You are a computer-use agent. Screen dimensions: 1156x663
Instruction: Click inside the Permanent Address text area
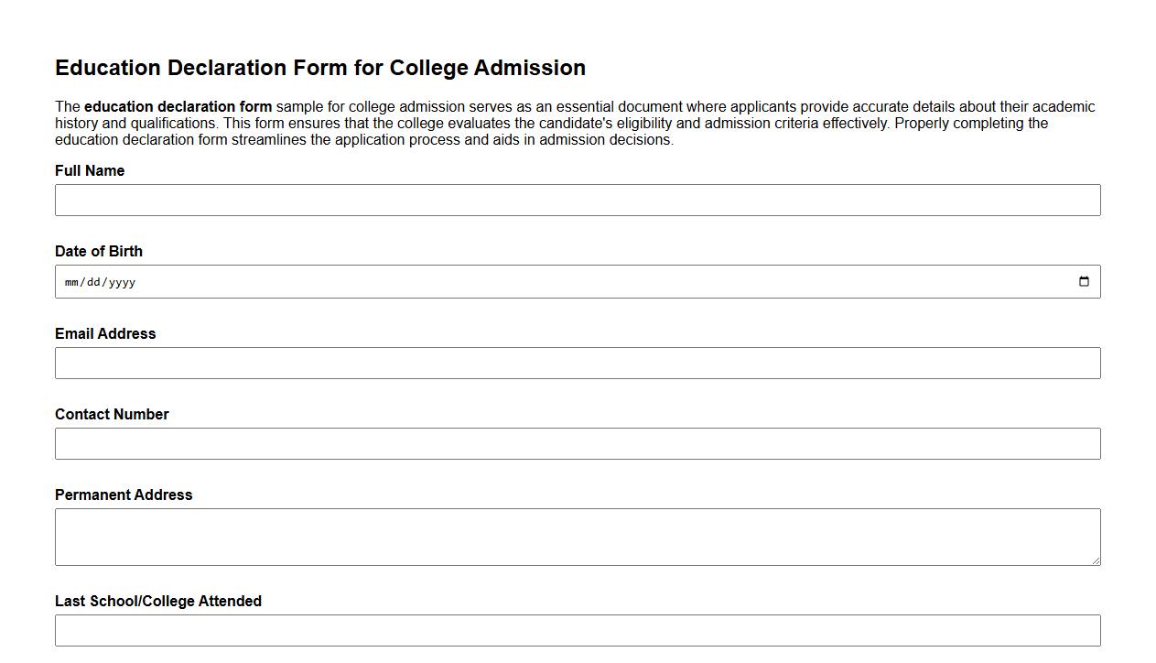(578, 536)
